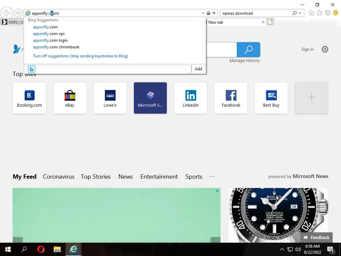Screen dimensions: 341x256
Task: Open MSN page settings gear
Action: (x=325, y=49)
